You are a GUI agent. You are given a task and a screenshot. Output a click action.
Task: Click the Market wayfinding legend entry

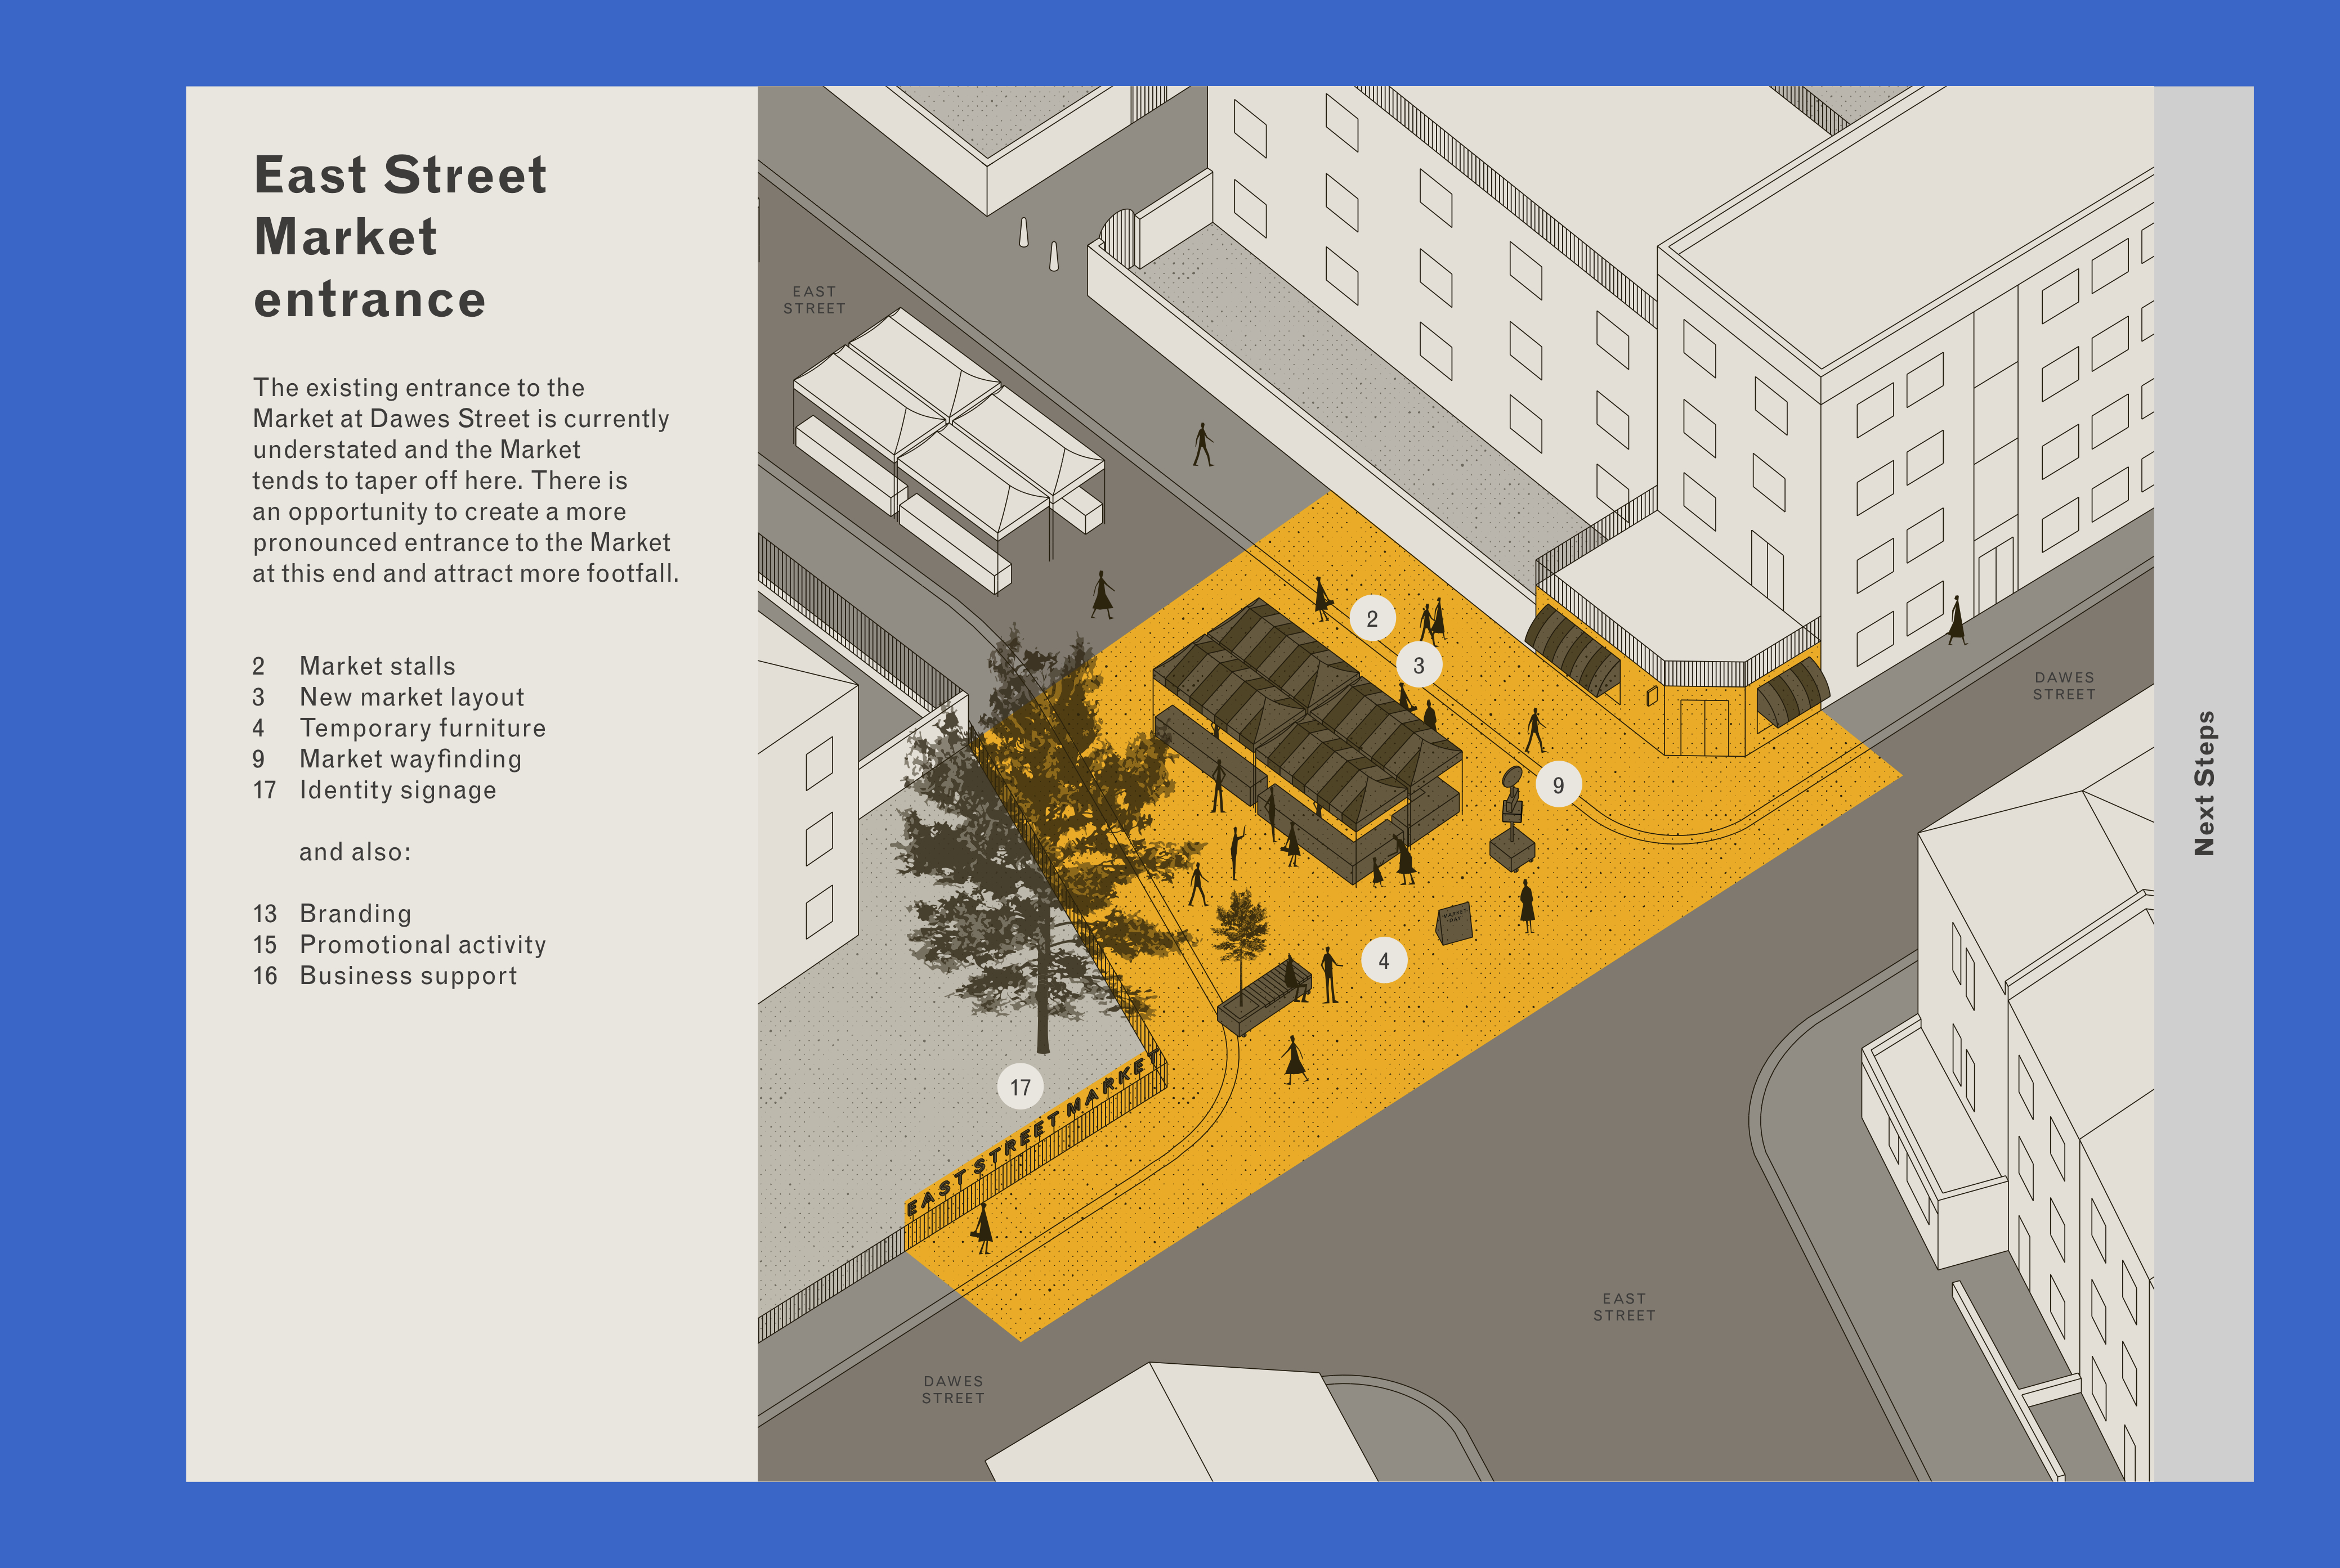point(410,759)
